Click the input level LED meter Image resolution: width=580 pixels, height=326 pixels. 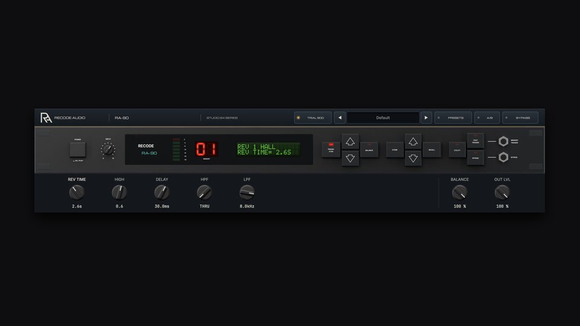coord(176,150)
